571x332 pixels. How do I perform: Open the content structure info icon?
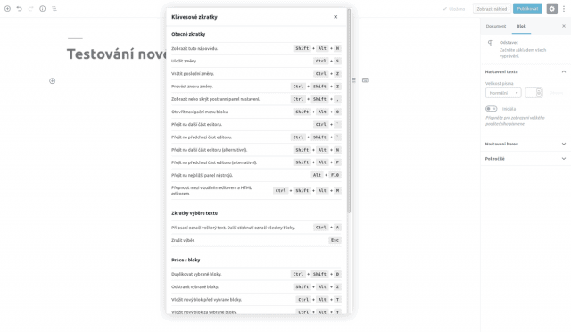(43, 8)
